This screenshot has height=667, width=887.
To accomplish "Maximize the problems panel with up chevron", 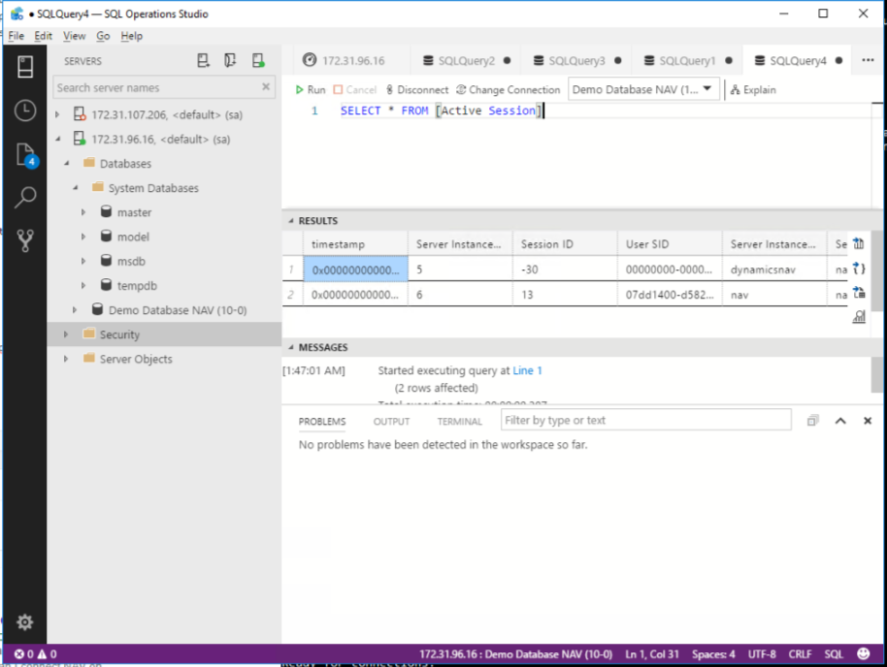I will pyautogui.click(x=840, y=421).
